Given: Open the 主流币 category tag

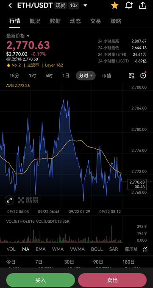Looking at the screenshot, I should (33, 65).
